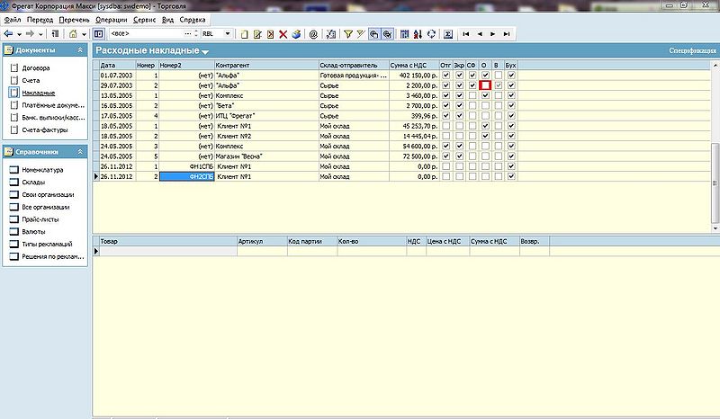Select the highlighted ФН2СПБ cell
720x419 pixels.
(x=187, y=176)
